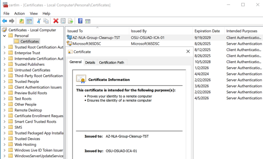The image size is (263, 159).
Task: Switch to the Details tab
Action: (90, 62)
